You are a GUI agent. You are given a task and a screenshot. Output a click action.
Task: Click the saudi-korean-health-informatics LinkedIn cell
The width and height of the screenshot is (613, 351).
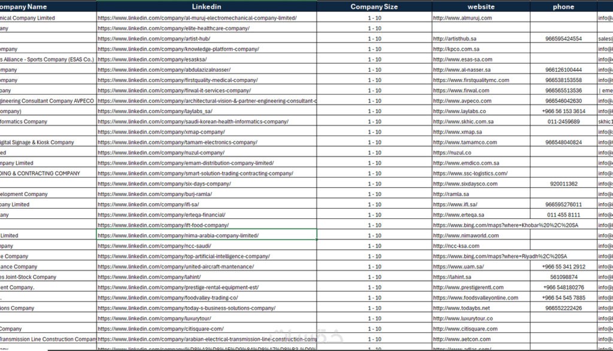pos(207,121)
